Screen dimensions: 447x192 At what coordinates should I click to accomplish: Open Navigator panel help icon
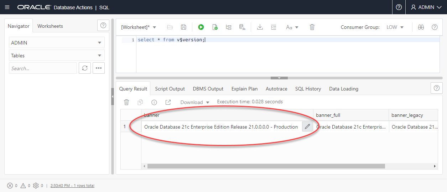click(x=103, y=25)
